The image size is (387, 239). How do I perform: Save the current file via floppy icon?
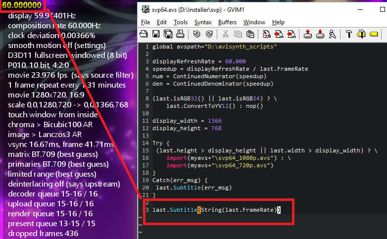[x=156, y=34]
